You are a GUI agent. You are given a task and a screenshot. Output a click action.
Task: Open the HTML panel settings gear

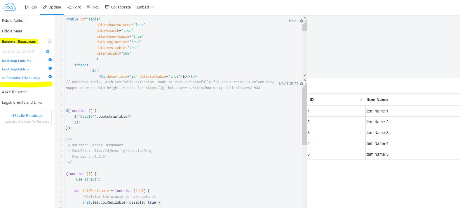(302, 21)
